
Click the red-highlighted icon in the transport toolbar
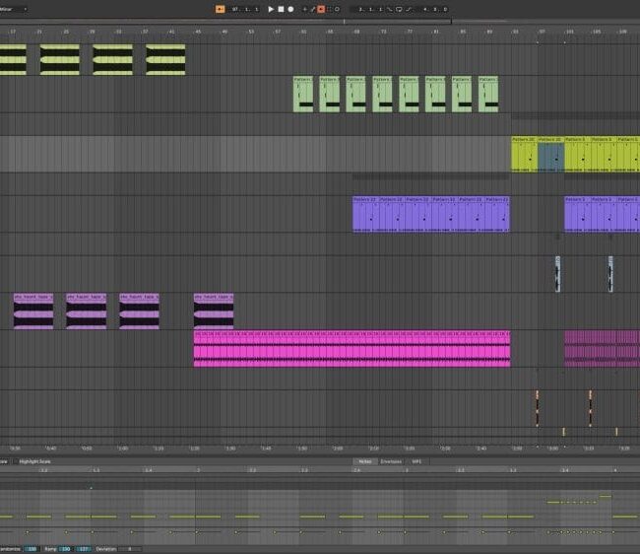(321, 9)
